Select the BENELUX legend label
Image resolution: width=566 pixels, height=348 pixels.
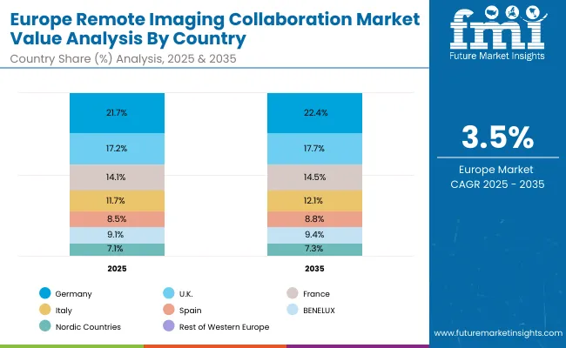click(319, 310)
